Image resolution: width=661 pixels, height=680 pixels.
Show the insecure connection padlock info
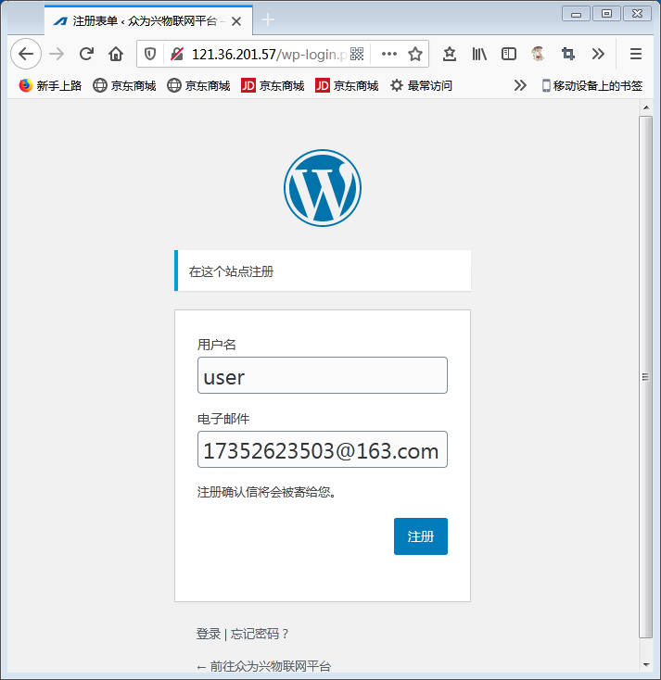point(177,55)
